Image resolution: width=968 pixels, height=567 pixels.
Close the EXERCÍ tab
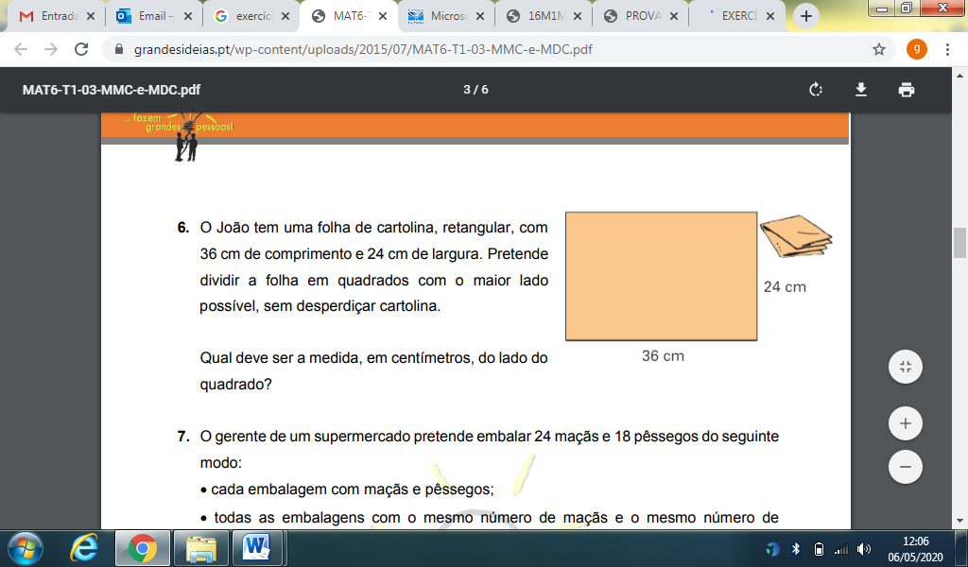click(770, 17)
